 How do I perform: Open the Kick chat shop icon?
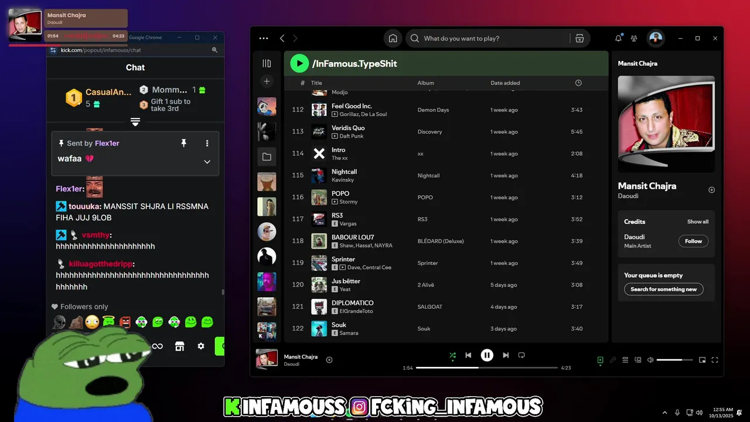point(180,346)
